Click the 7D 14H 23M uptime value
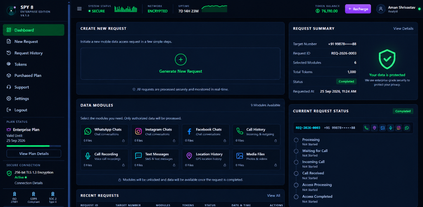Screen dimensions: 423x207 click(188, 11)
